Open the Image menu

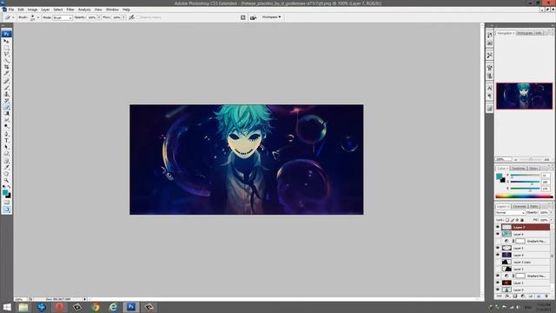[x=32, y=10]
